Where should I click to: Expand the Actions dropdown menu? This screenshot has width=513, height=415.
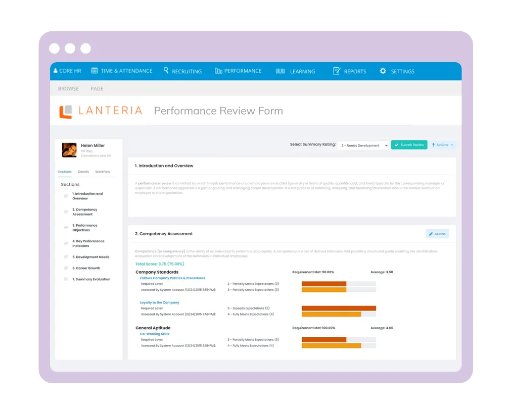[x=450, y=145]
